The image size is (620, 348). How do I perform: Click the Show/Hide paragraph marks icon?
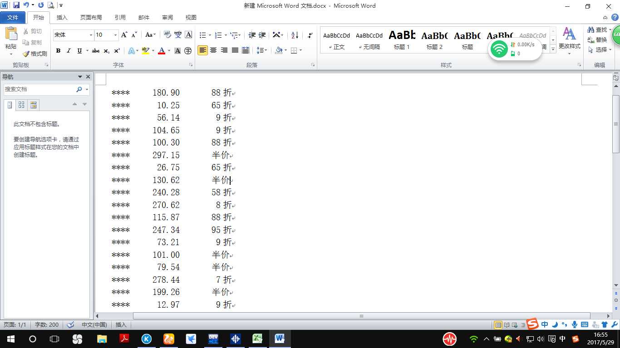[x=310, y=35]
